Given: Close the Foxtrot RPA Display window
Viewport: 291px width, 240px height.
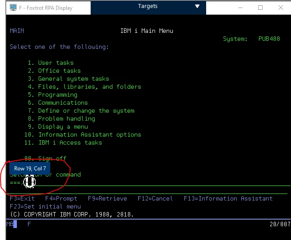Looking at the screenshot, I should 281,8.
